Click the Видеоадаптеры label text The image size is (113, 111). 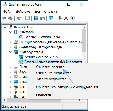click(x=31, y=52)
